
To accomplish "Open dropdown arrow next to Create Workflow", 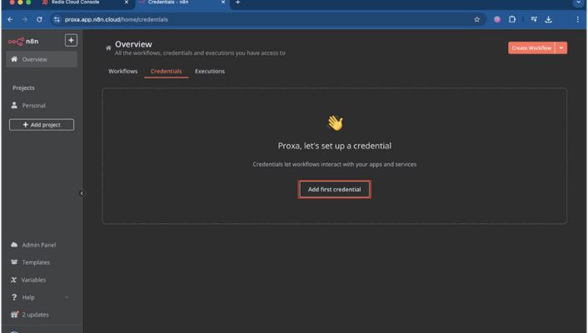I will click(561, 48).
